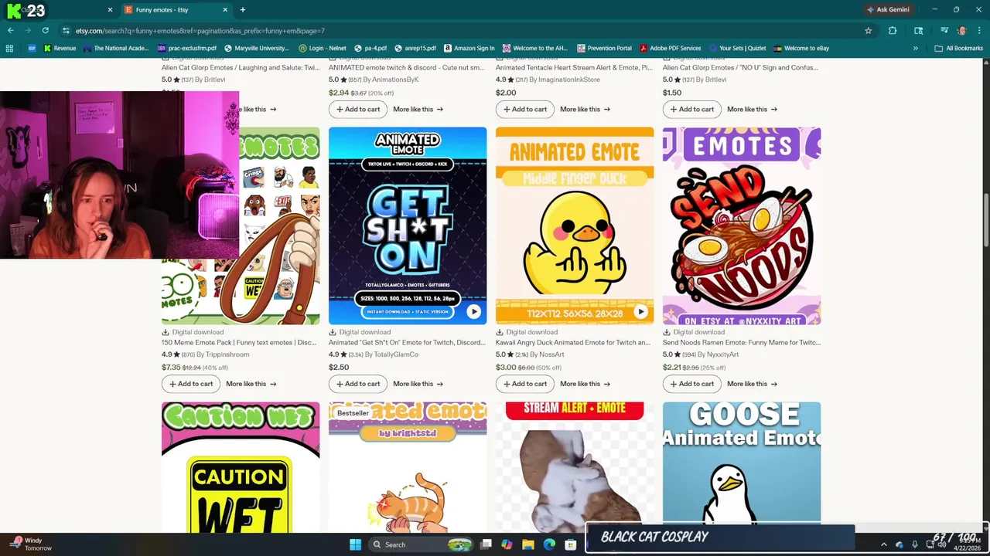More like this for Kawaii Angry Duck
This screenshot has height=556, width=990.
(585, 384)
